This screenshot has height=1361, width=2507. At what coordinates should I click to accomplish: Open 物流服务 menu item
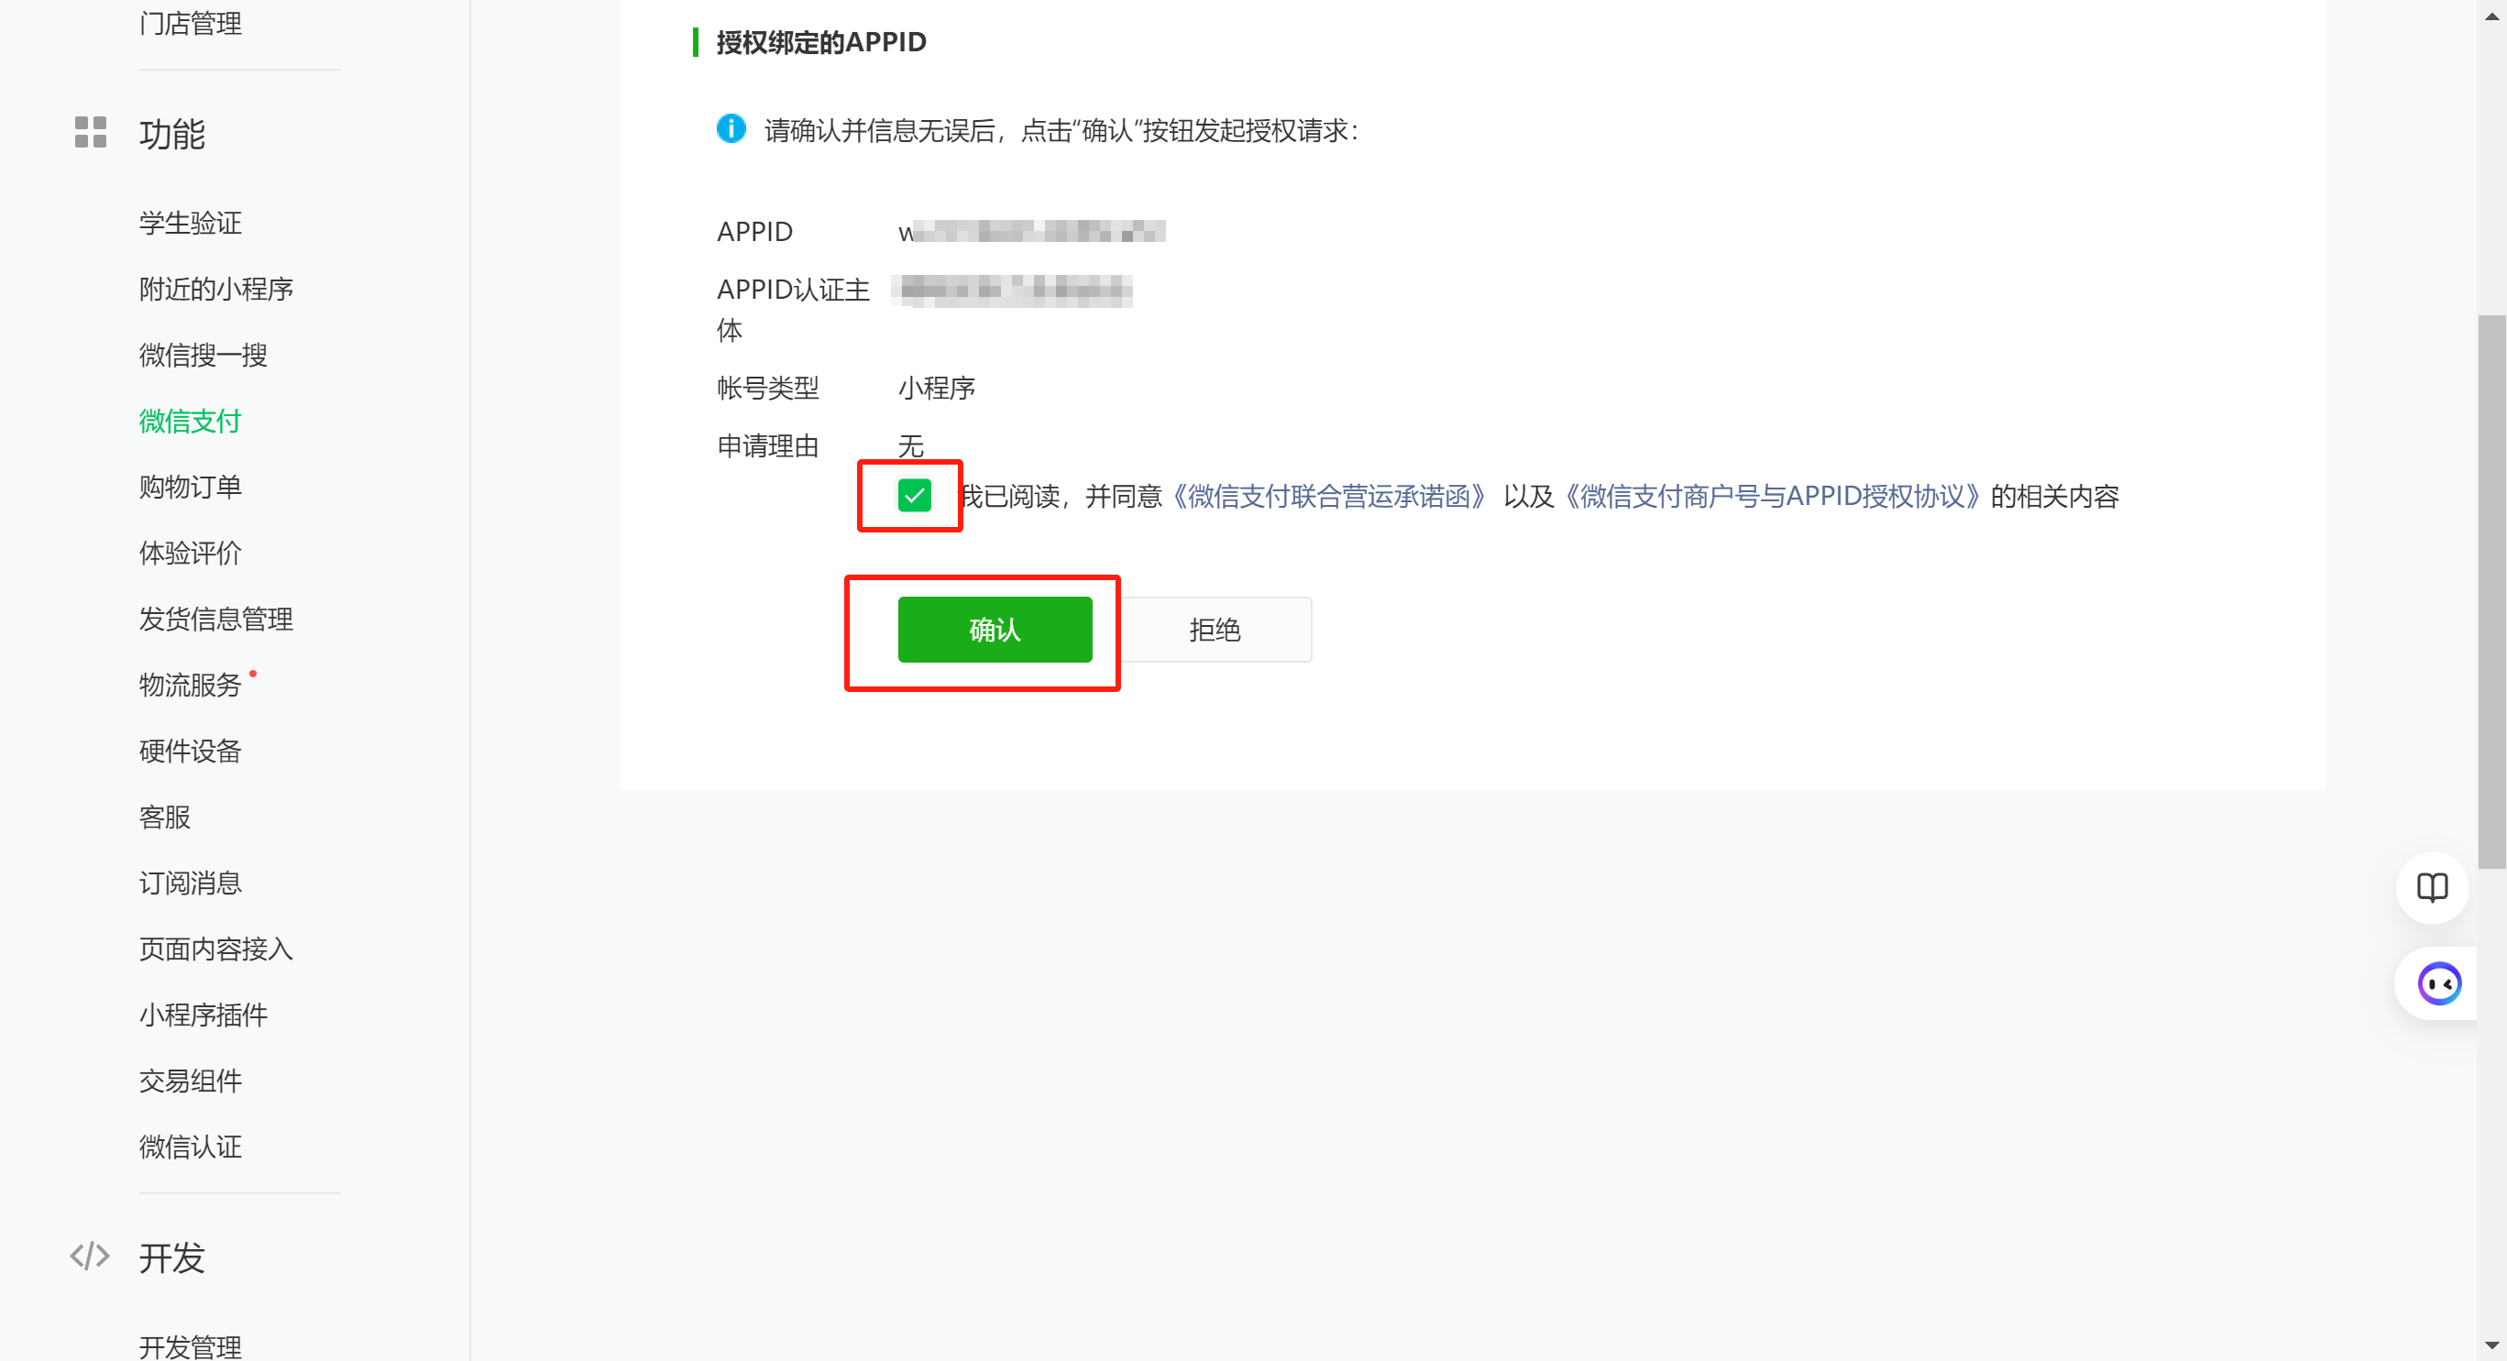click(x=190, y=685)
